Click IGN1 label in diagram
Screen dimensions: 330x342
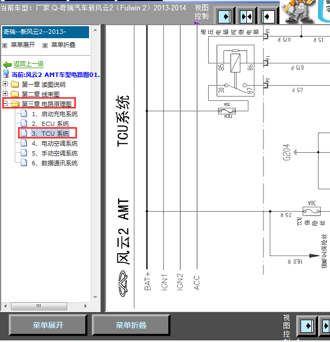click(x=164, y=282)
